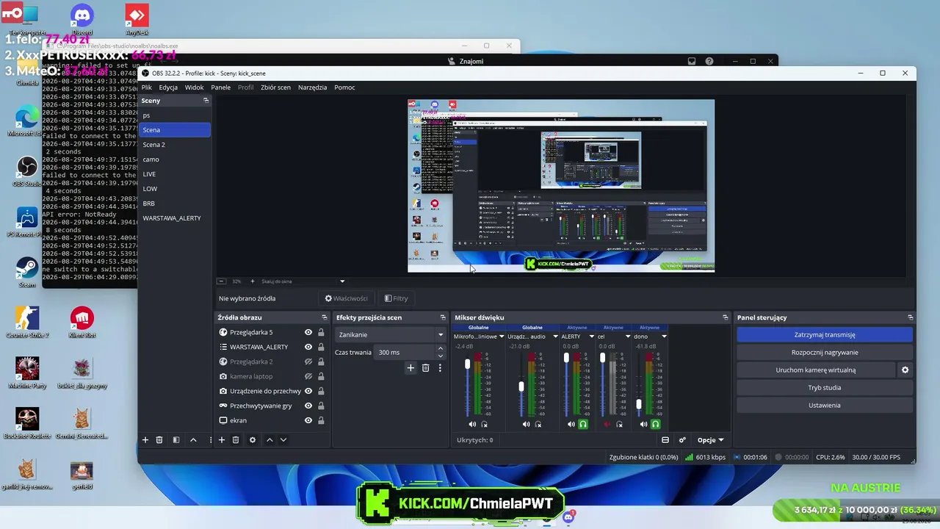The width and height of the screenshot is (940, 529).
Task: Delete the selected source with the trash icon
Action: click(236, 440)
